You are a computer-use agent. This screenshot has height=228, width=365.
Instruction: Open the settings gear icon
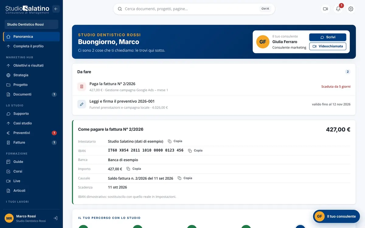351,9
